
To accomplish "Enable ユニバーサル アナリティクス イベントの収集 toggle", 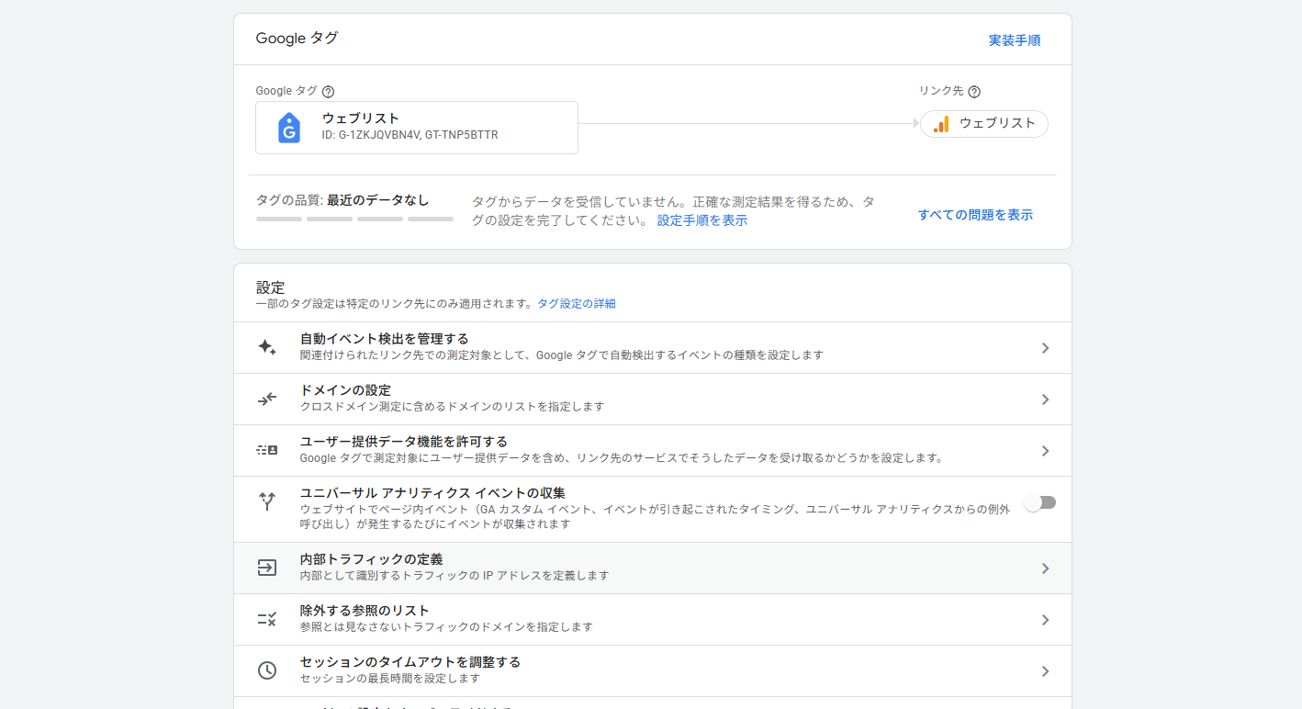I will 1040,502.
